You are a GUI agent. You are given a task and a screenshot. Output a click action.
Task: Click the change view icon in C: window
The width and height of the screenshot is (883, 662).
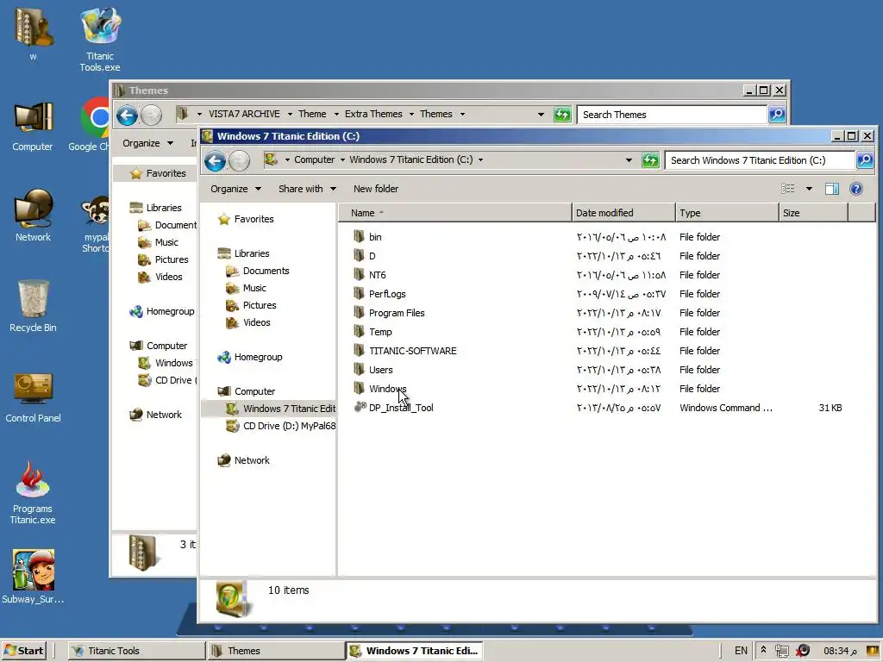(x=788, y=189)
